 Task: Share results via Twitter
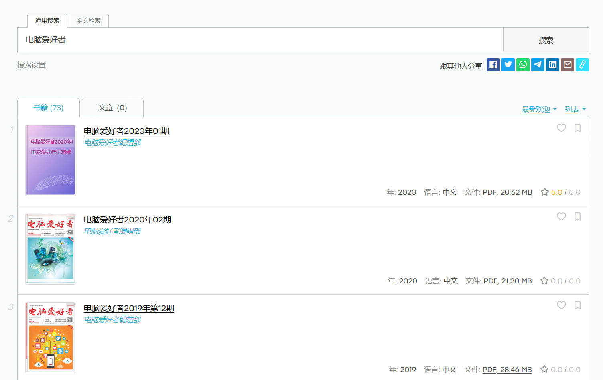tap(508, 65)
